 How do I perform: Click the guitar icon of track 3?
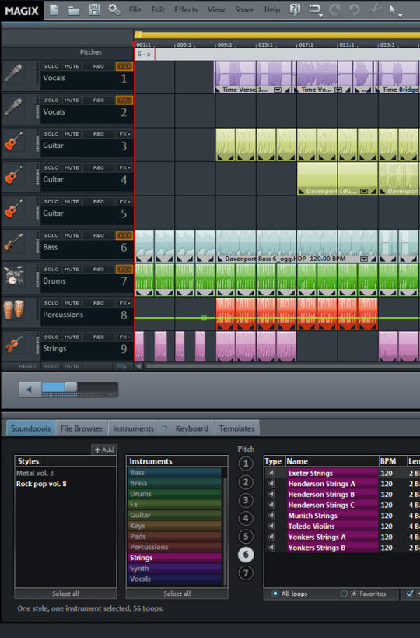click(14, 141)
